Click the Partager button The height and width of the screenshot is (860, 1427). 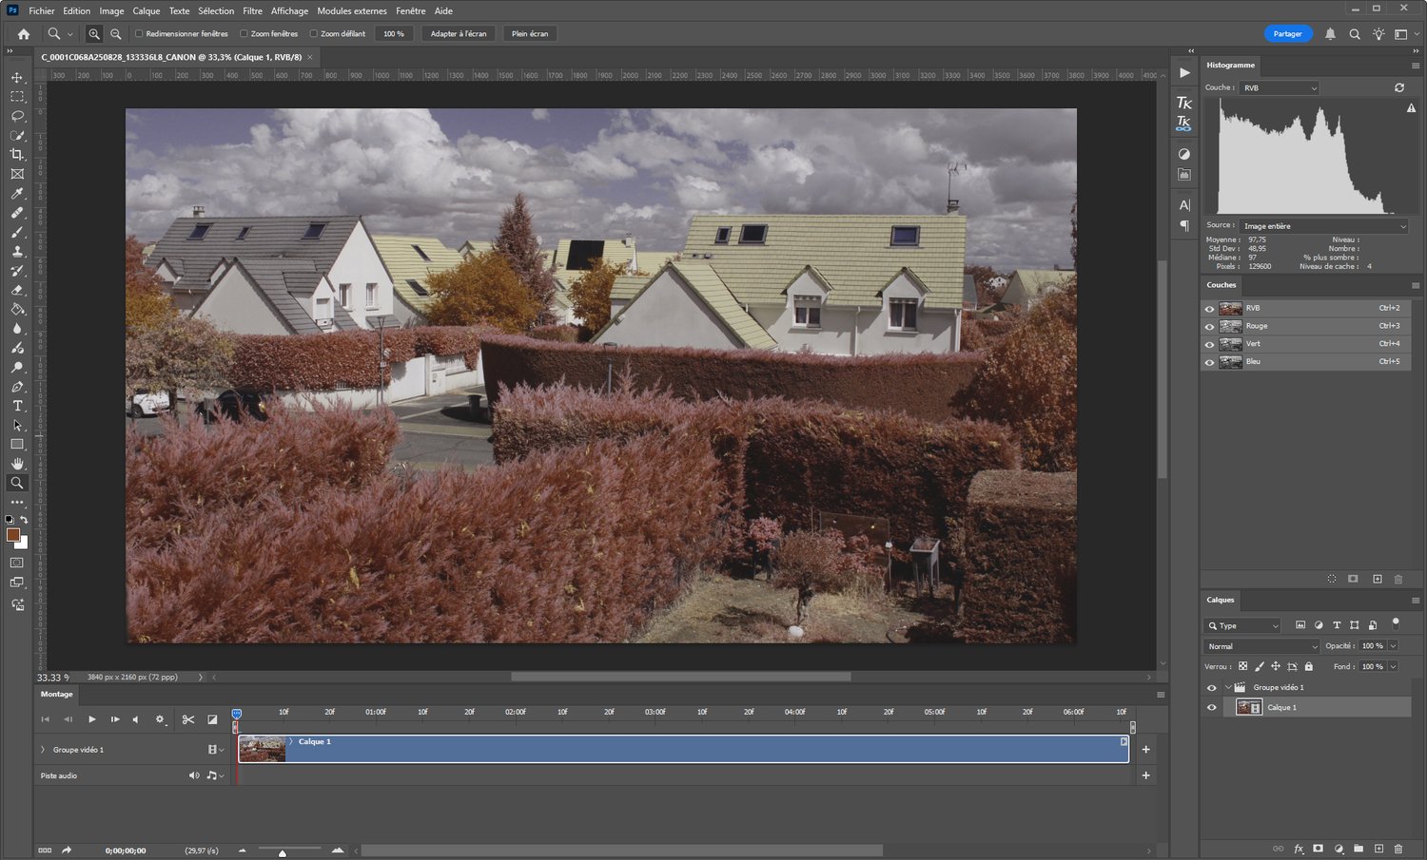pos(1287,33)
